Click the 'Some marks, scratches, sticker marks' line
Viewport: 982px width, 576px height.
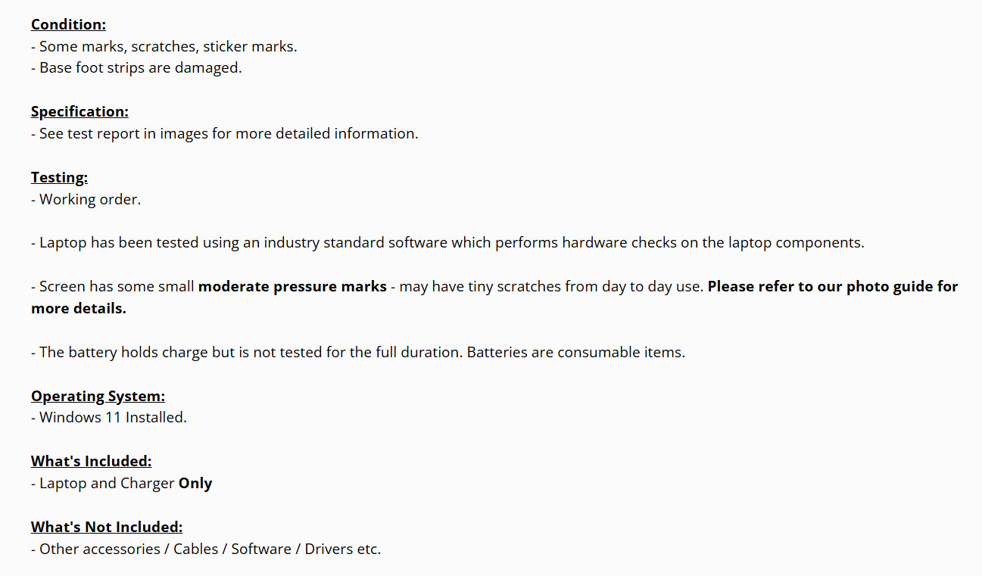tap(164, 46)
